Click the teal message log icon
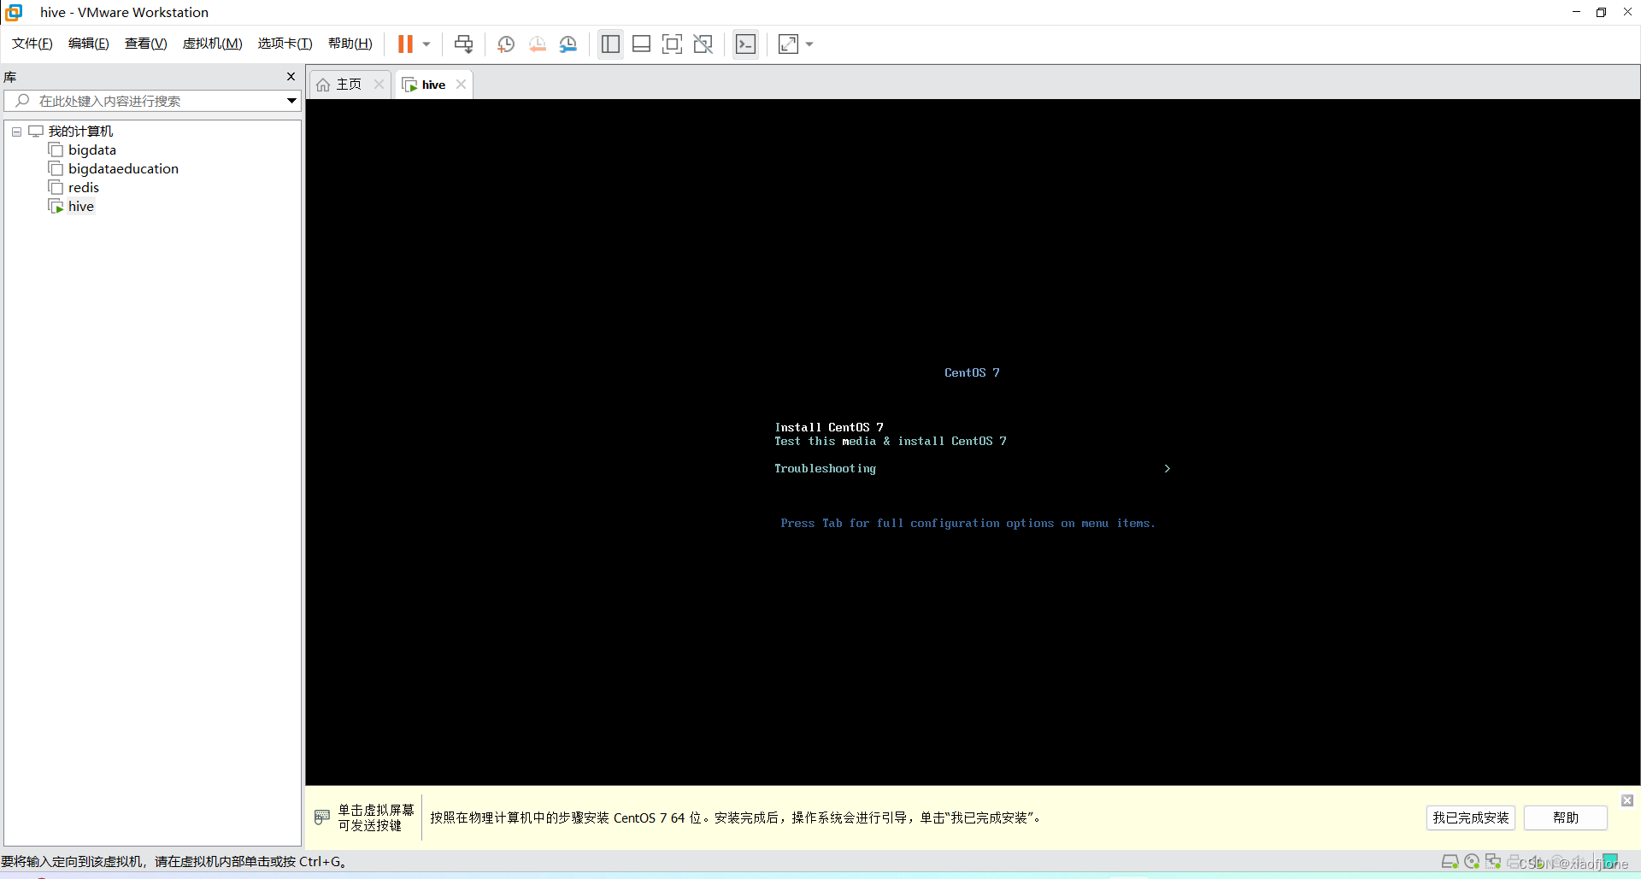The image size is (1641, 879). coord(1610,860)
